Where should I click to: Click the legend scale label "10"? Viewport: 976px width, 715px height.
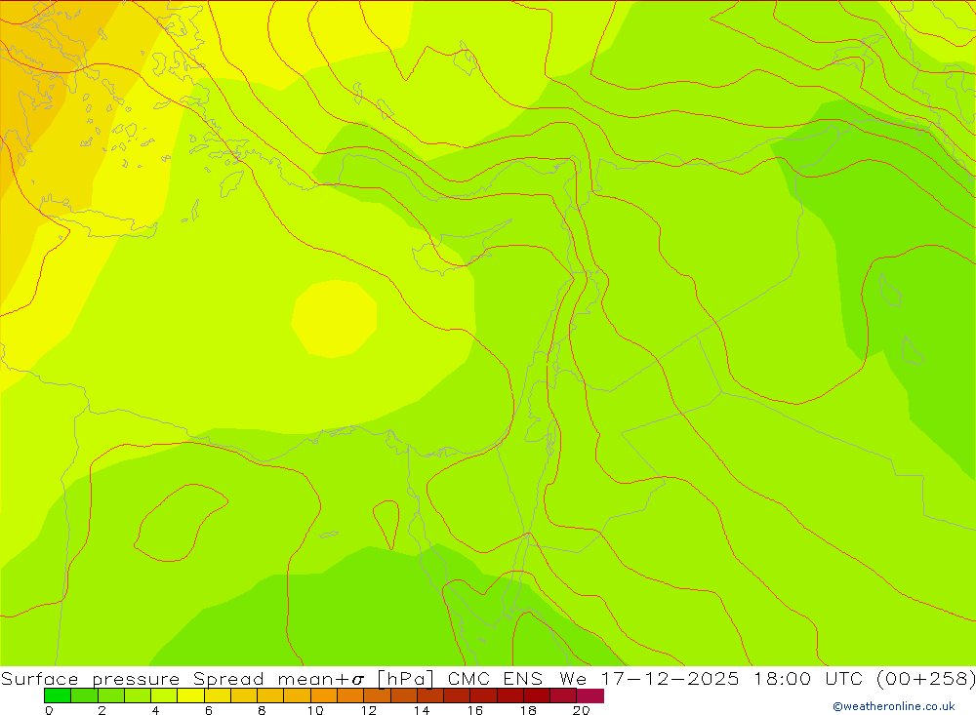[x=315, y=710]
